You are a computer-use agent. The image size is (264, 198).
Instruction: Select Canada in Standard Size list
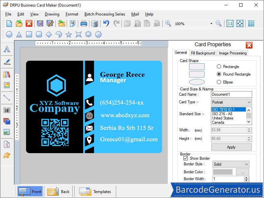pyautogui.click(x=218, y=122)
